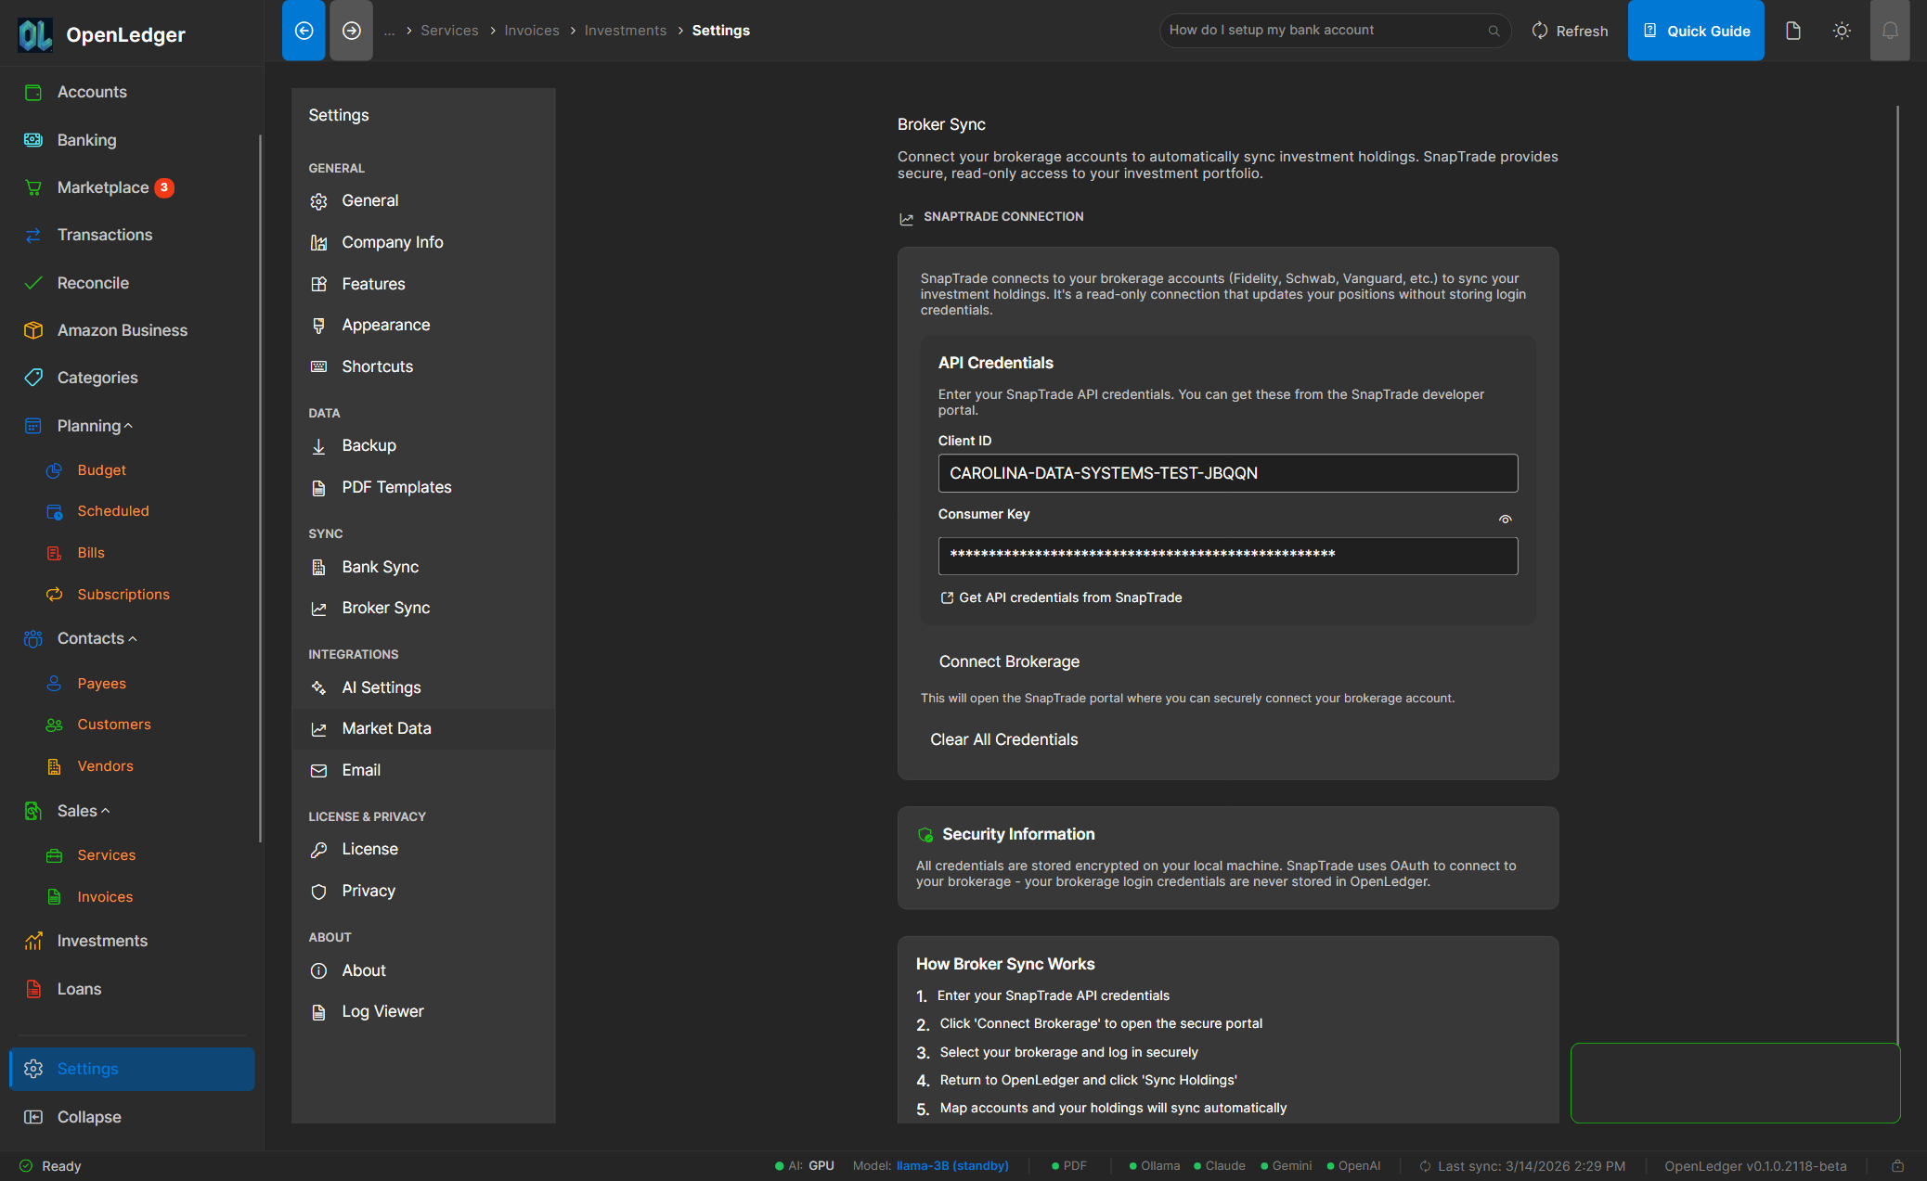Click the Refresh sync toggle control

1570,30
